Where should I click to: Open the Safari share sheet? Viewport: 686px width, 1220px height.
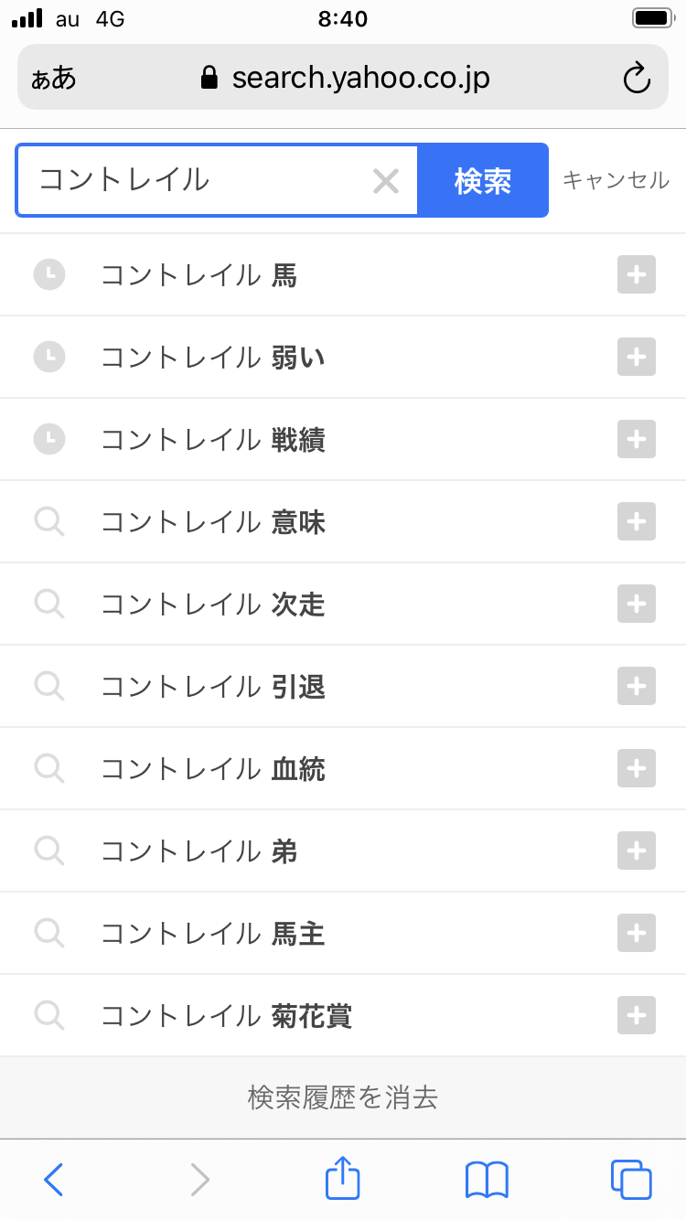[x=343, y=1178]
